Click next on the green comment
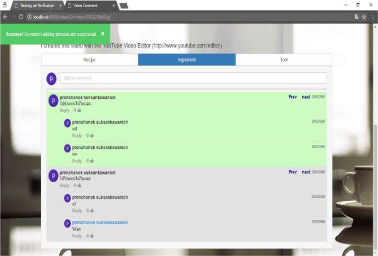 [306, 97]
